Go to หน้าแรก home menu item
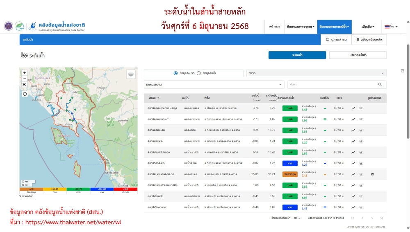 275,27
